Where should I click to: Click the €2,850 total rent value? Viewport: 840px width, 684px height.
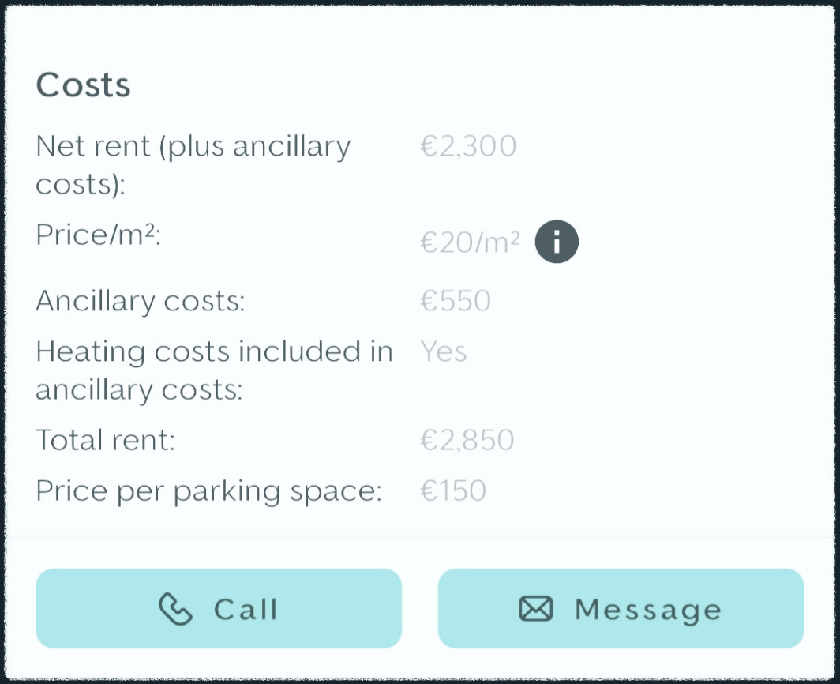pyautogui.click(x=467, y=440)
